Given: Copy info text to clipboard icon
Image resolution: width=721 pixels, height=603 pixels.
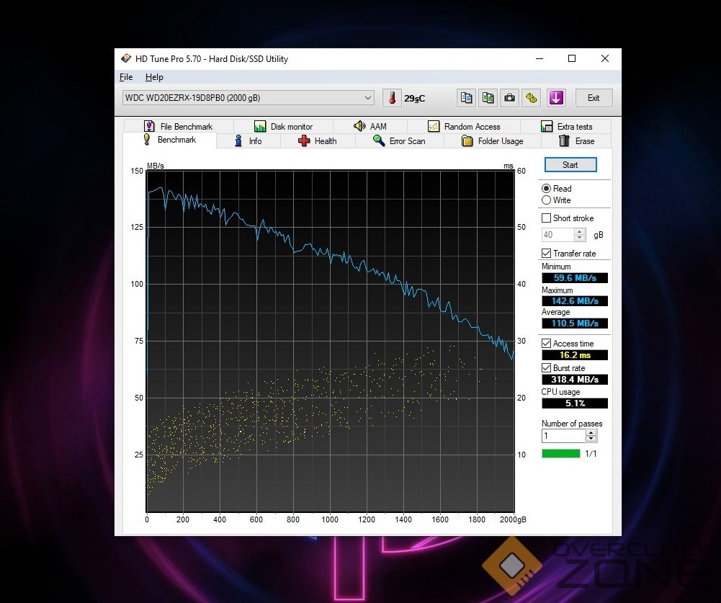Looking at the screenshot, I should 467,98.
